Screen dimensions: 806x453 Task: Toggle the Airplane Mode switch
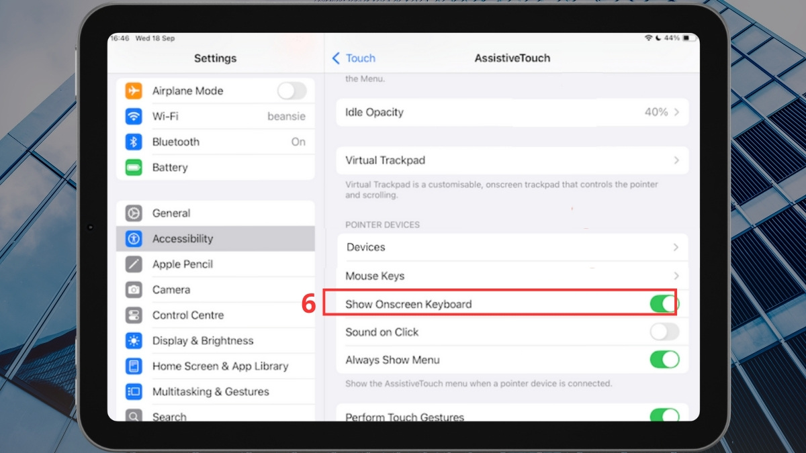click(292, 91)
